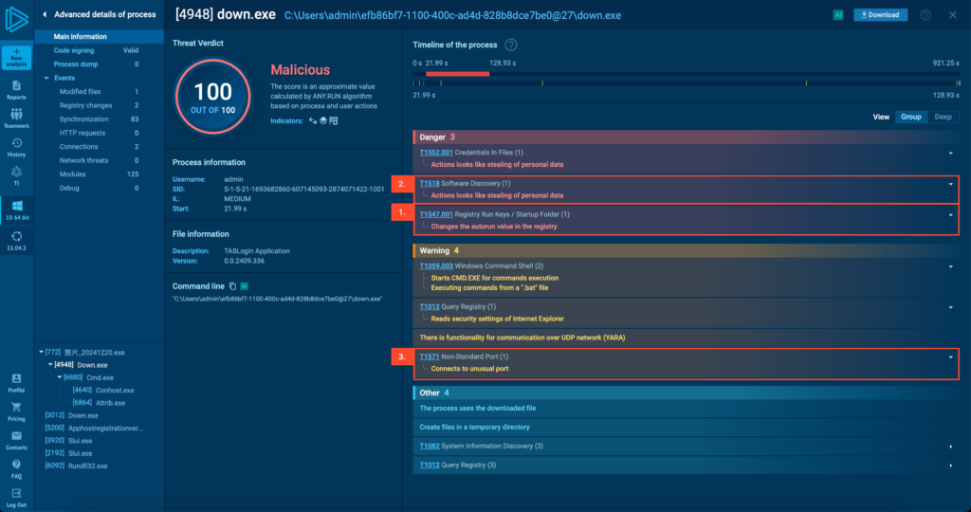Select the Main information menu item
This screenshot has height=512, width=971.
pos(80,36)
